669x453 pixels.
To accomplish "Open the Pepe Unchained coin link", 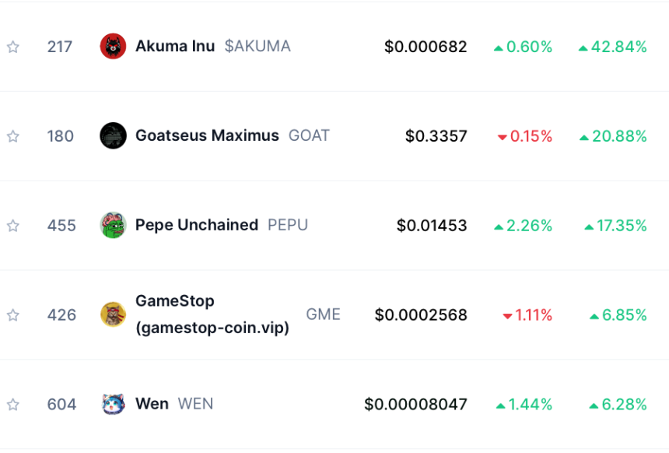I will [196, 225].
